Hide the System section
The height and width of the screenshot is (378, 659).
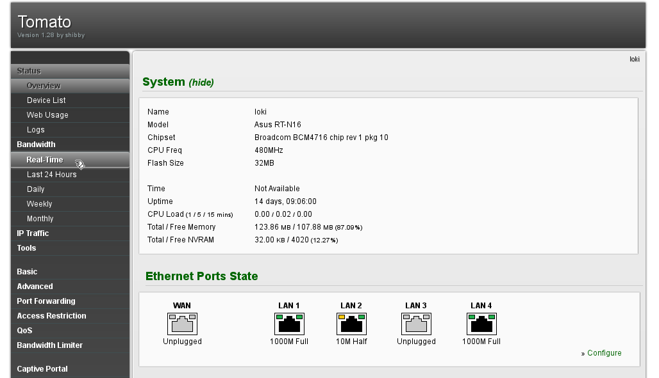tap(201, 83)
